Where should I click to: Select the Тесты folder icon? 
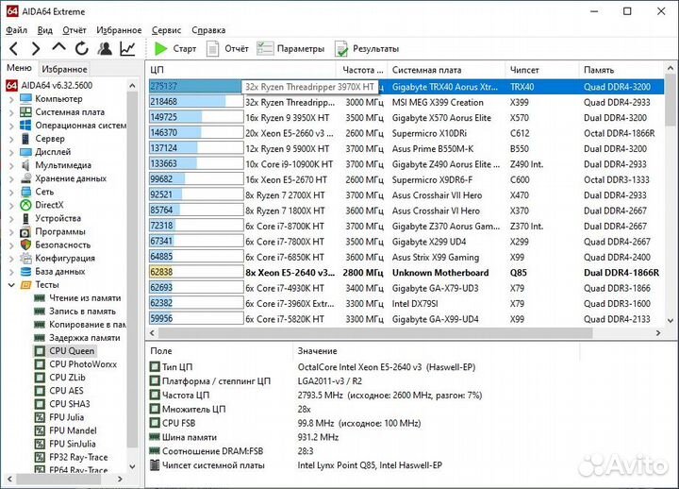[26, 285]
